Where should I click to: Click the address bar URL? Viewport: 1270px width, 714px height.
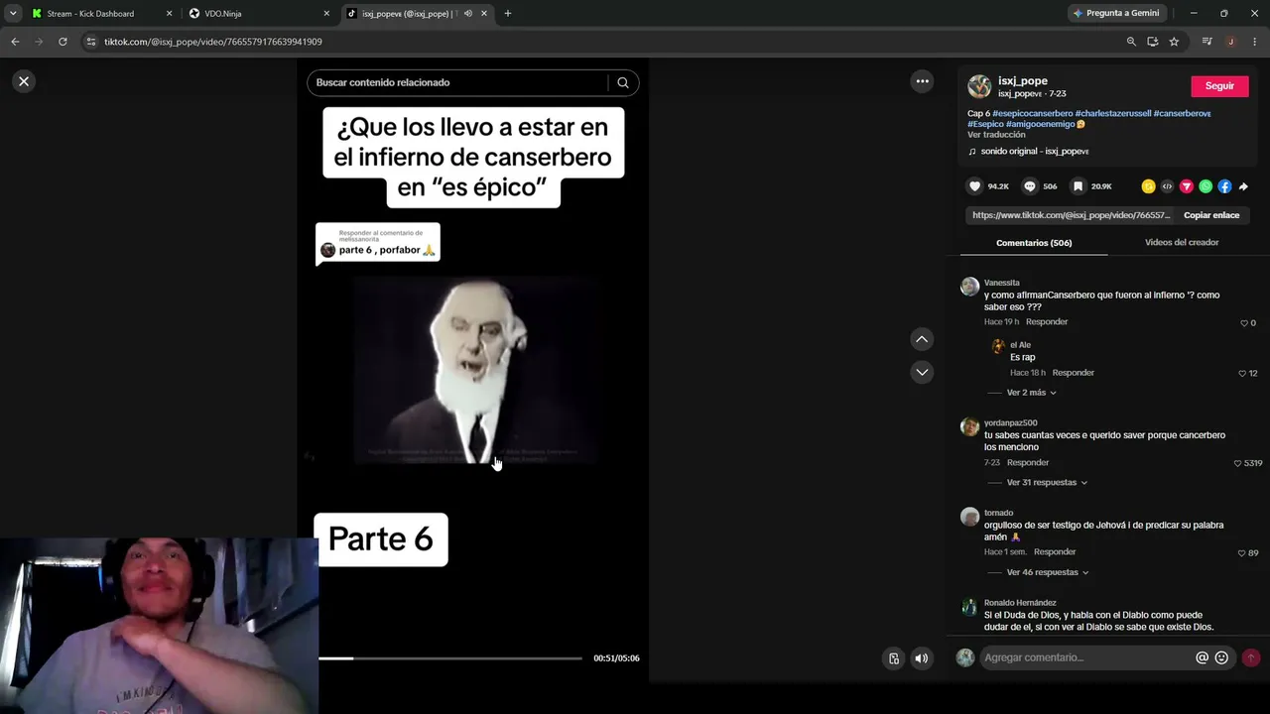213,42
